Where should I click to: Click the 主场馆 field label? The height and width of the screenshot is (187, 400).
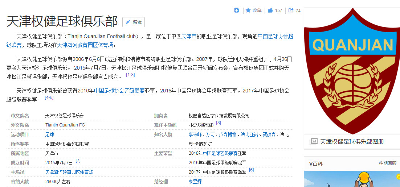[x=17, y=172]
